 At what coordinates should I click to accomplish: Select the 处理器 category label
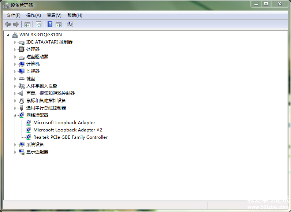[33, 49]
